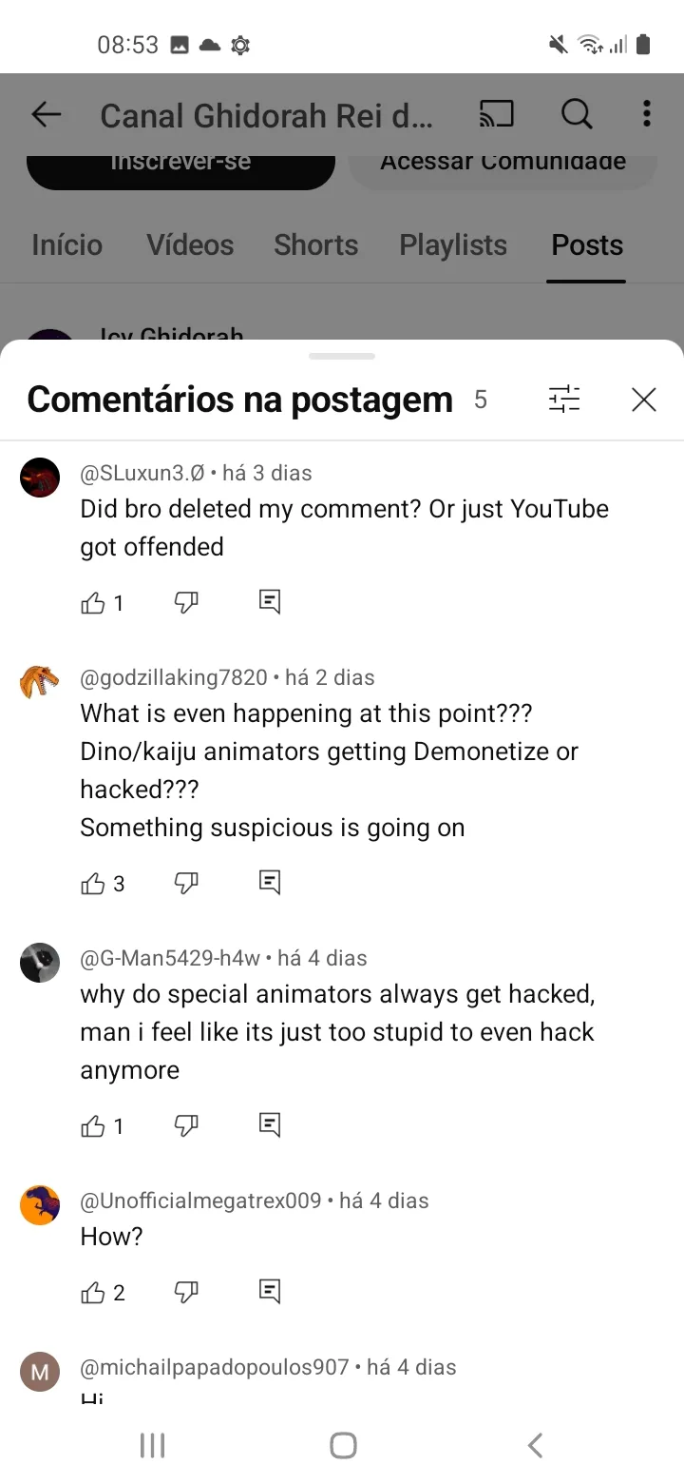Reply to the @SLuxun3.Ø comment
Image resolution: width=684 pixels, height=1484 pixels.
pos(270,601)
